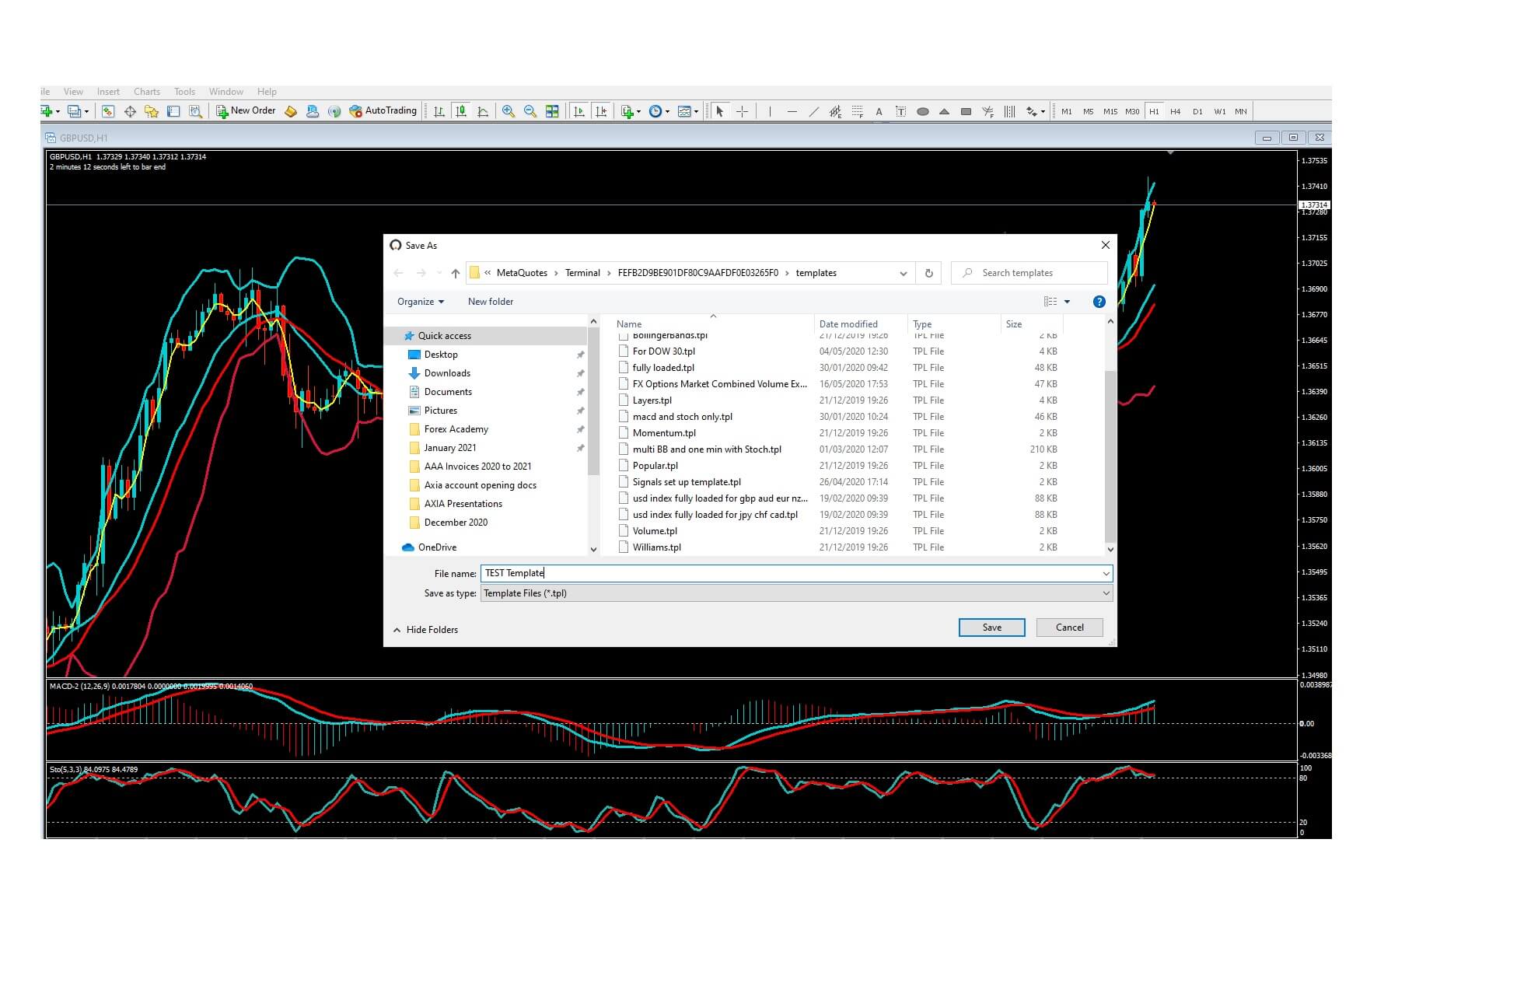Viewport: 1538px width, 986px height.
Task: Switch chart to bar chart mode
Action: click(439, 111)
